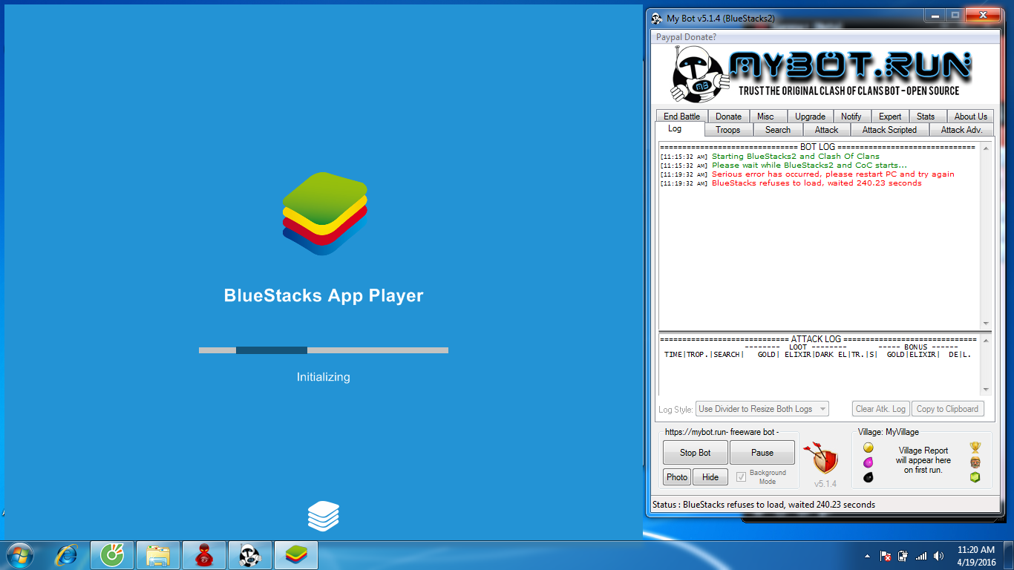The height and width of the screenshot is (570, 1014).
Task: Click "Village Report will appear here" text
Action: 923,460
